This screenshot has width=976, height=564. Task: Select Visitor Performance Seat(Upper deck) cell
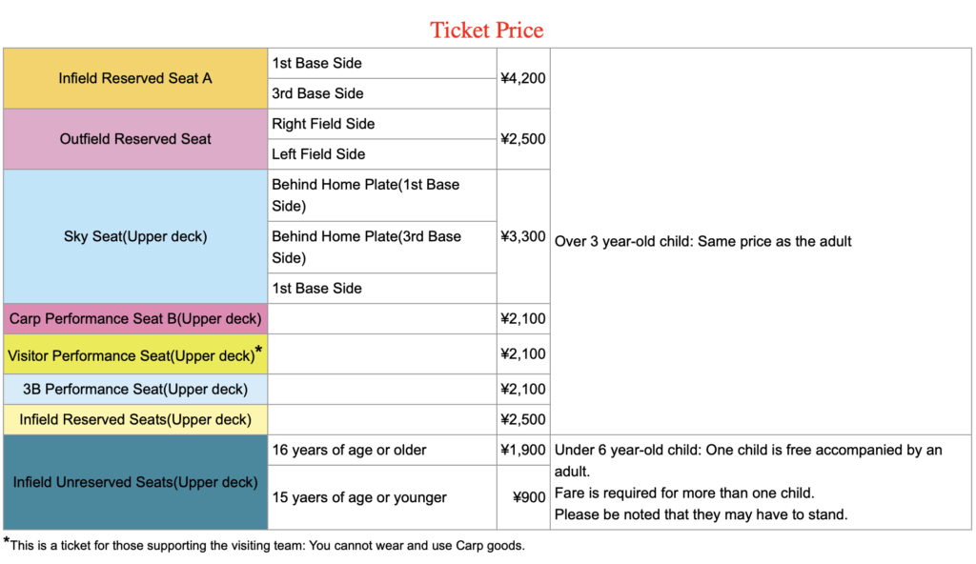pyautogui.click(x=135, y=354)
